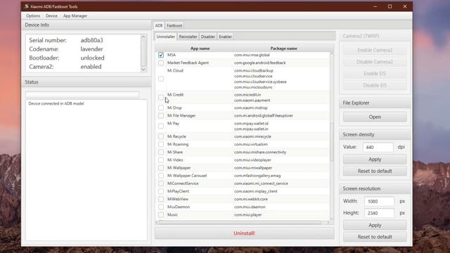The image size is (450, 253).
Task: Select the Uninstaller tab
Action: pos(166,37)
